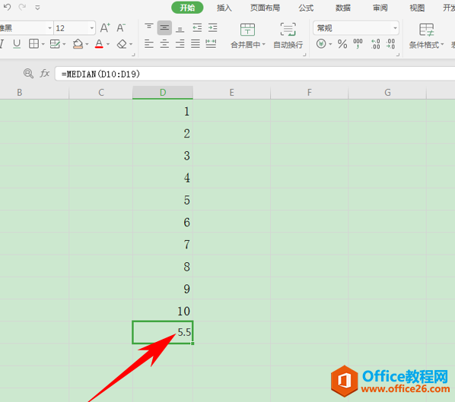Click the formula bar MEDIAN input
The height and width of the screenshot is (402, 455).
click(255, 74)
